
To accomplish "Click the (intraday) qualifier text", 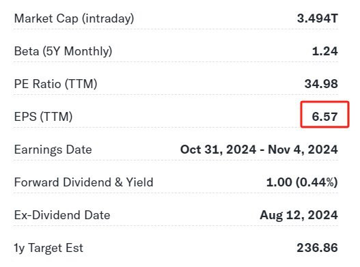I will (108, 18).
